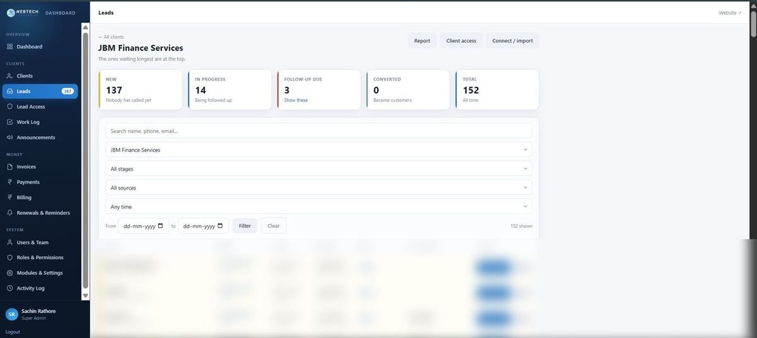Click the Clients person icon
Viewport: 757px width, 338px height.
tap(9, 76)
